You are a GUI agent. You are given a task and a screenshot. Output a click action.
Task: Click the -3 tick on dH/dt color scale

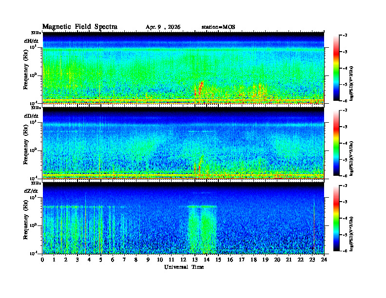(x=345, y=52)
